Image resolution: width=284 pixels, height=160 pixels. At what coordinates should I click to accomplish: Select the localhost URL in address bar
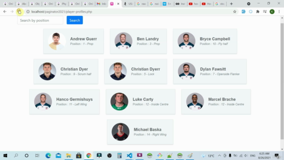coord(62,12)
